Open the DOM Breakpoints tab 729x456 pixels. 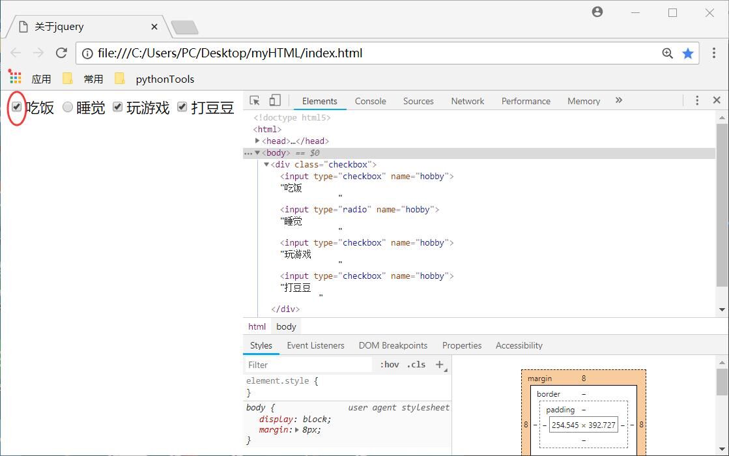point(393,345)
